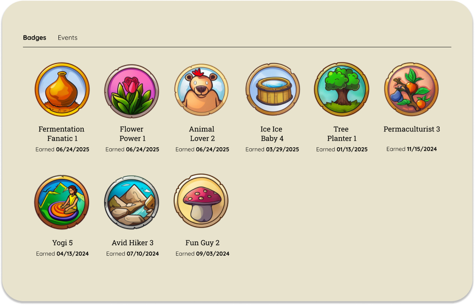Click the Permaculturist 3 badge title
The height and width of the screenshot is (305, 475).
click(x=412, y=129)
